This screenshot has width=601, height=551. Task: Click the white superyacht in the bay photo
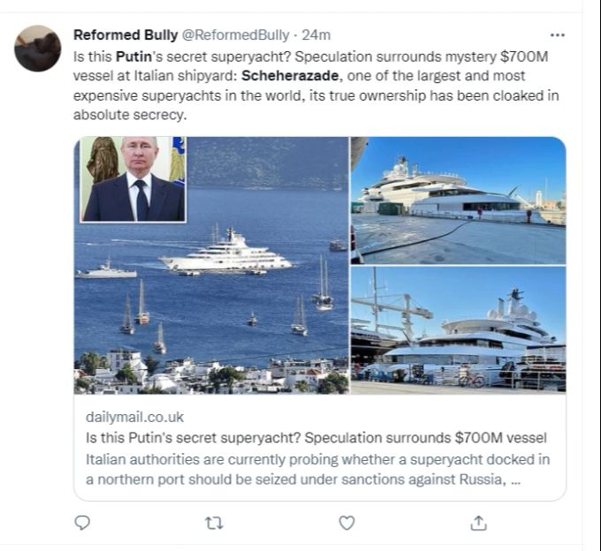tap(227, 253)
